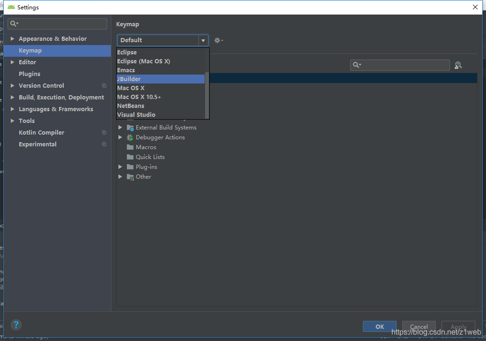Click project-level icon beside Experimental
The image size is (486, 341).
coord(104,144)
